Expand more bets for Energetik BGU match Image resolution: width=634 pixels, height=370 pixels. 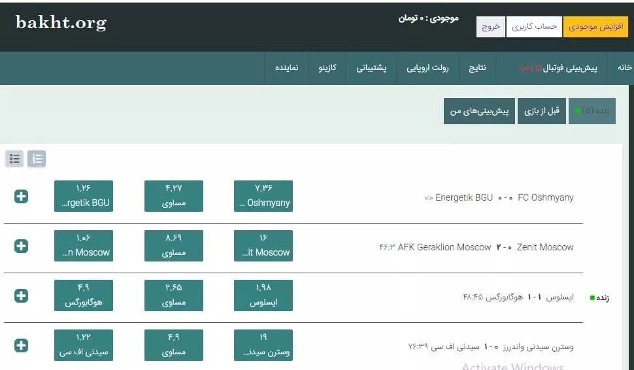tap(21, 196)
